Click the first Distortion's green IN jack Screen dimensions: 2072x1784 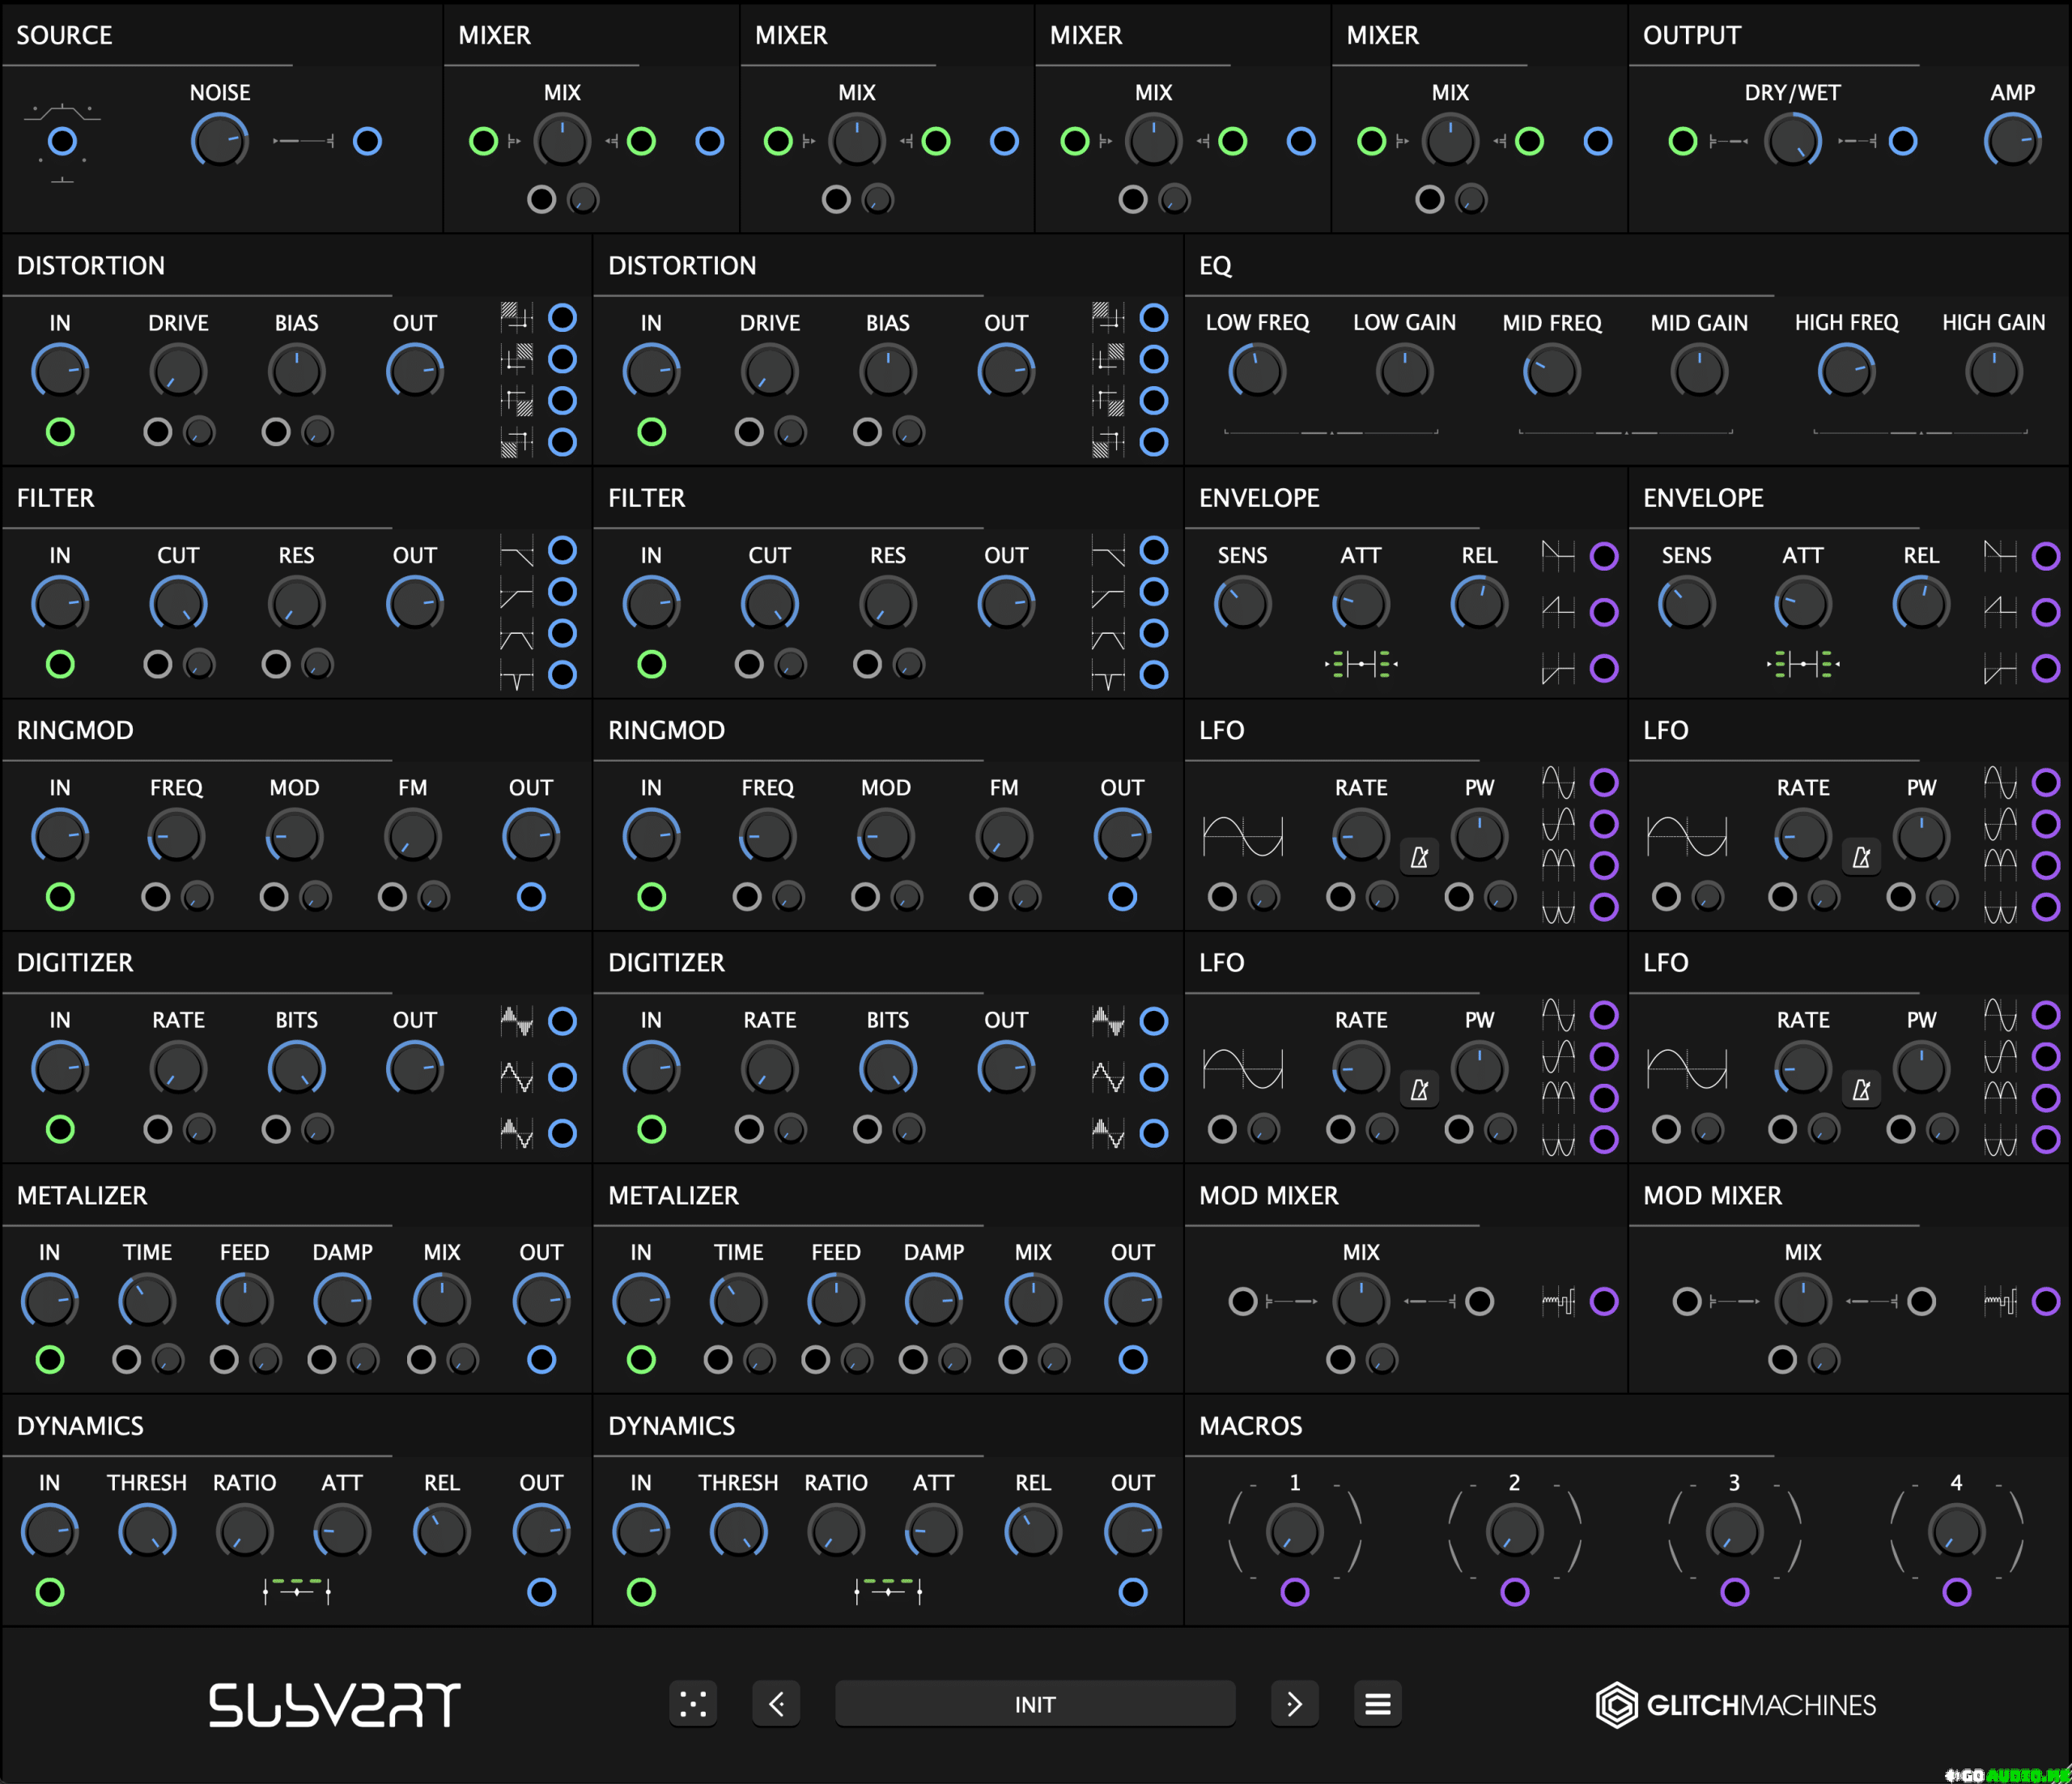pyautogui.click(x=60, y=432)
